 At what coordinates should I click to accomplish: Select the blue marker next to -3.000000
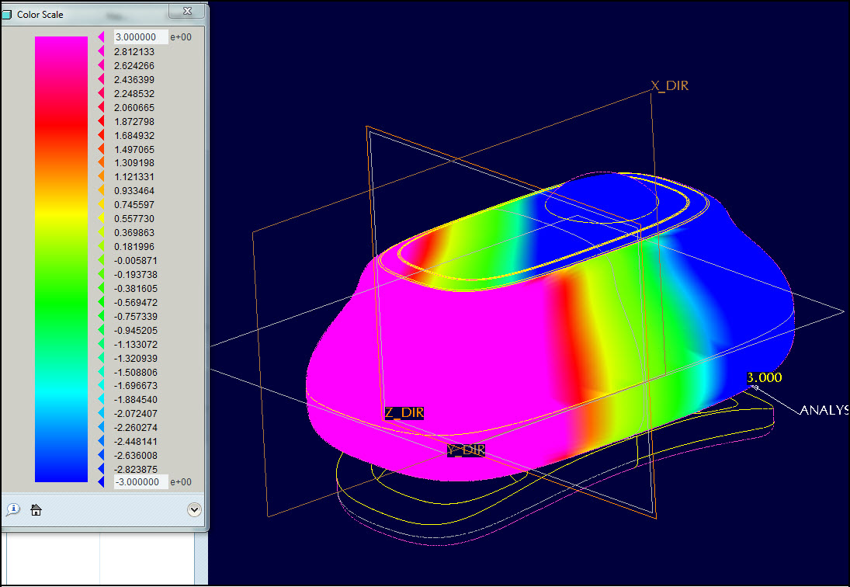(101, 482)
